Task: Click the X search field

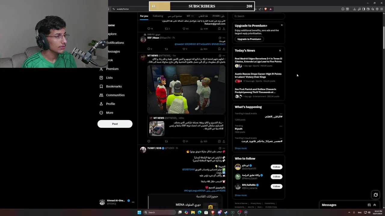Action: tap(258, 16)
